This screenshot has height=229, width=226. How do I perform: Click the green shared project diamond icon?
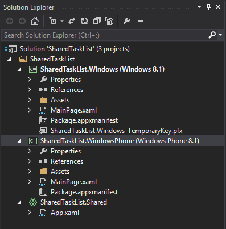tap(33, 202)
